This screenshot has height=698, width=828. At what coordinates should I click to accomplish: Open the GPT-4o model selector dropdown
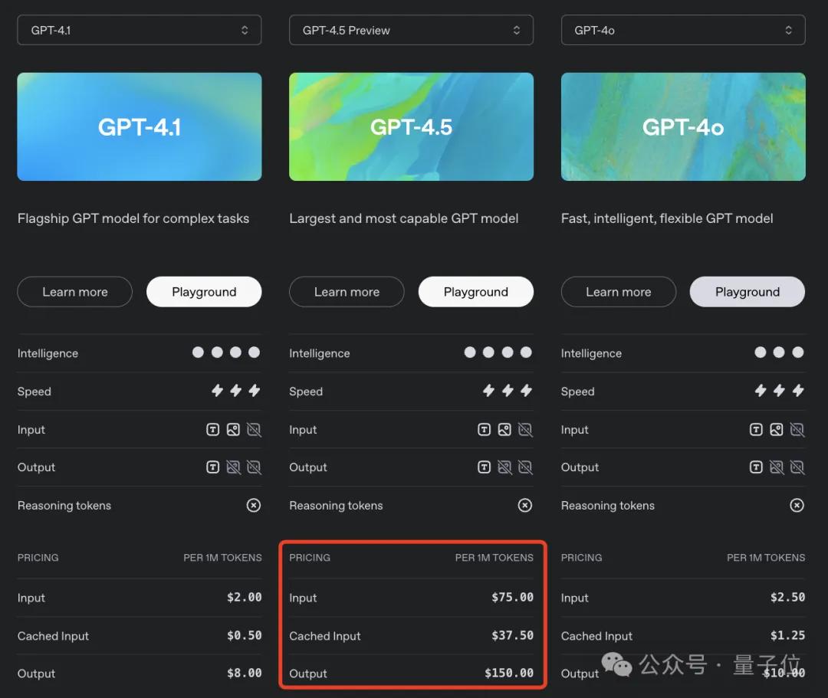(682, 30)
